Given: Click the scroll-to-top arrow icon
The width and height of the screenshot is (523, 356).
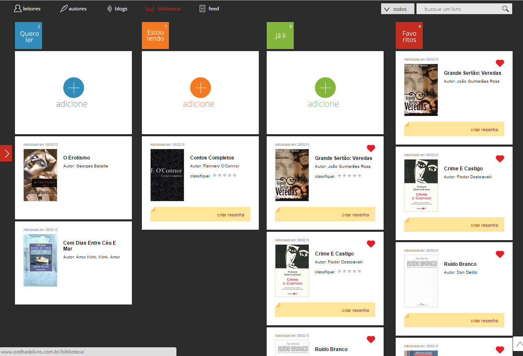Looking at the screenshot, I should 518,344.
